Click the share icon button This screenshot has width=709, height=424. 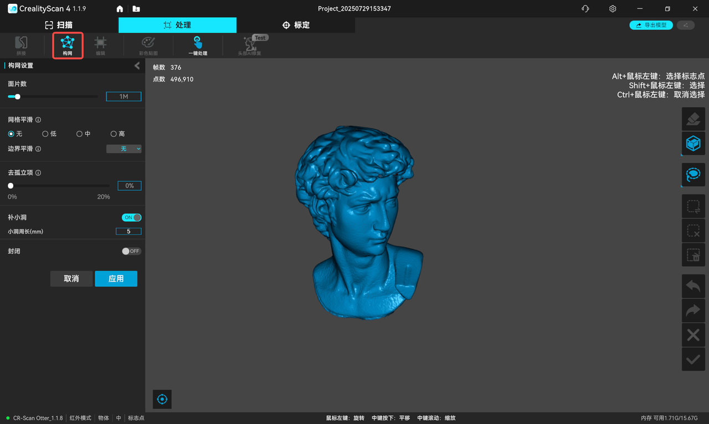(x=686, y=25)
